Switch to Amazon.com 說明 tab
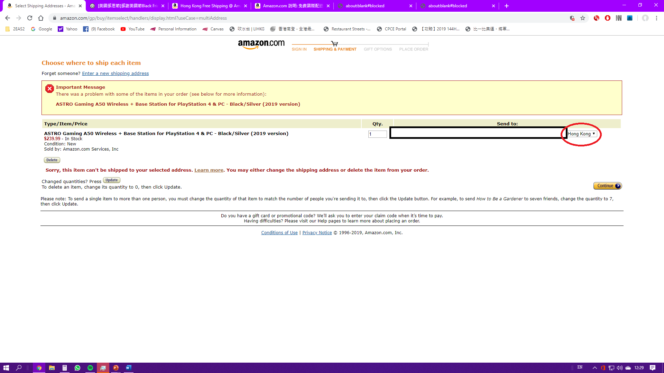664x373 pixels. pyautogui.click(x=292, y=6)
